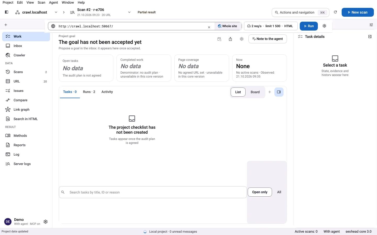This screenshot has width=377, height=235.
Task: Open the Compare view
Action: [26, 100]
